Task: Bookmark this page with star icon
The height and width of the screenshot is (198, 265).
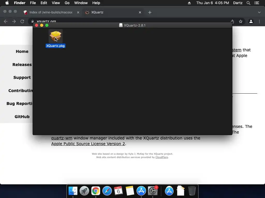Action: 241,21
